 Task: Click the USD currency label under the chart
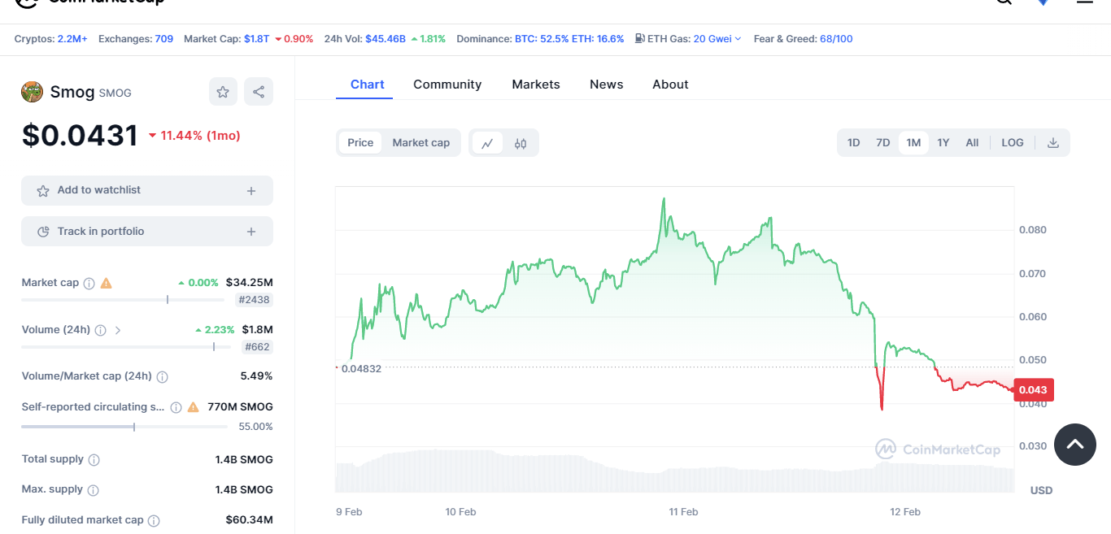pos(1041,490)
